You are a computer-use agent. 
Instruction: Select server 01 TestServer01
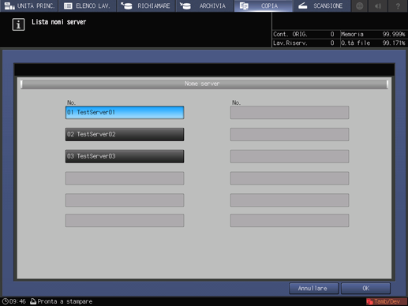125,113
